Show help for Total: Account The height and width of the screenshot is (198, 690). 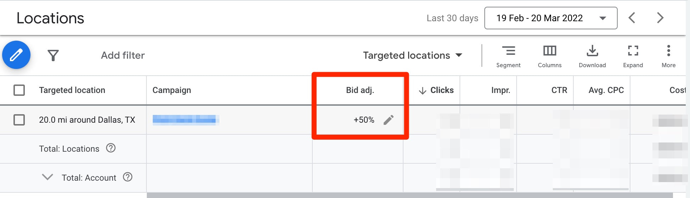click(x=128, y=177)
